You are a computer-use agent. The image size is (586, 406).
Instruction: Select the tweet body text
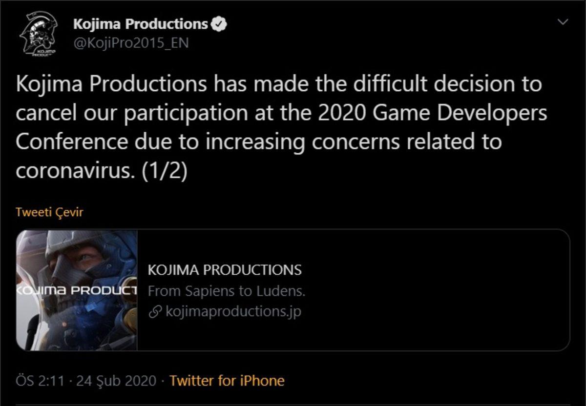point(278,121)
